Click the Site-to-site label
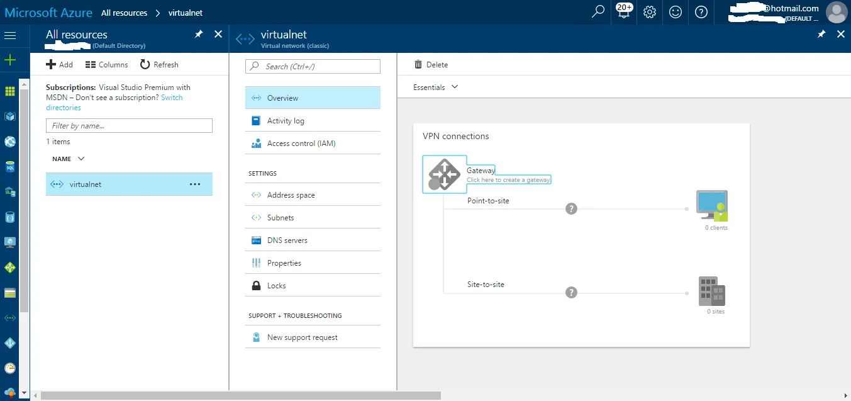Screen dimensions: 851x401 pyautogui.click(x=486, y=284)
